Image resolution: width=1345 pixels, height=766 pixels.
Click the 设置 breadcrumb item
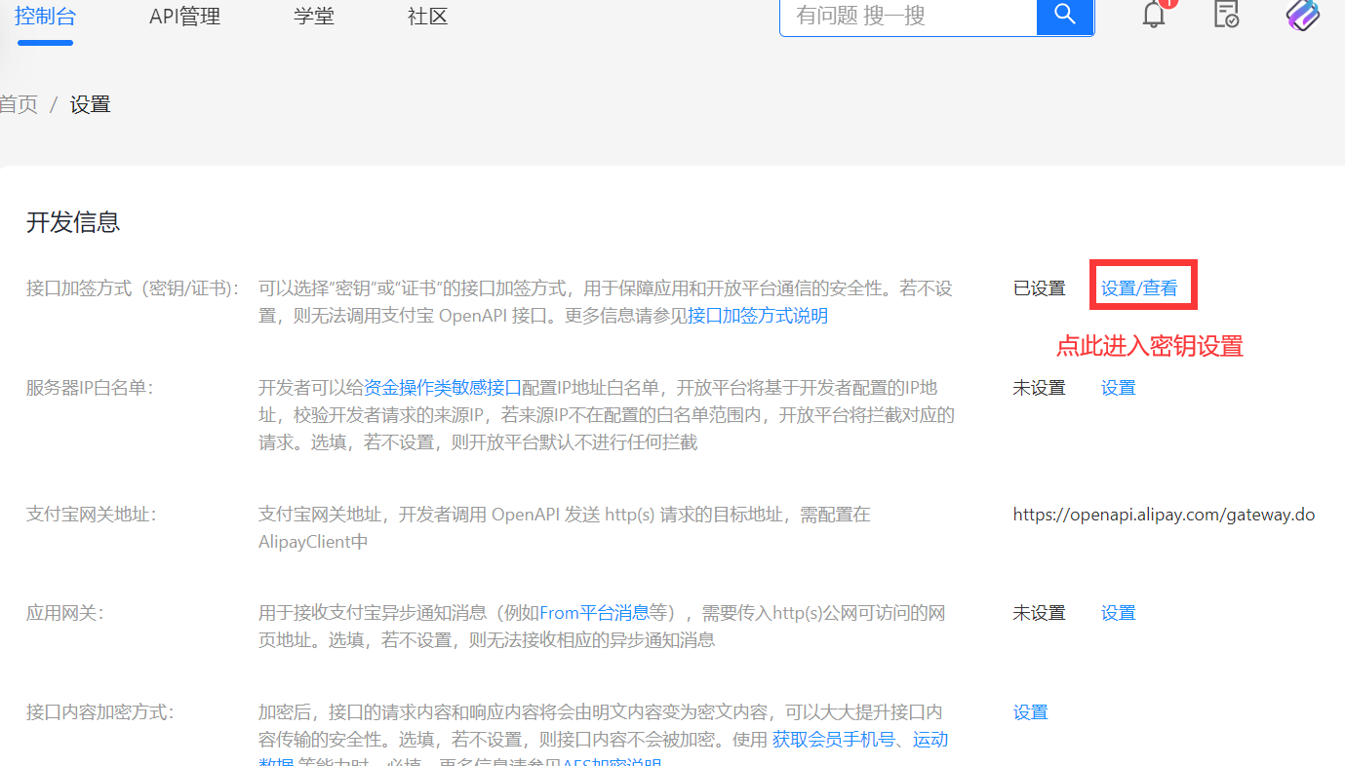(91, 105)
